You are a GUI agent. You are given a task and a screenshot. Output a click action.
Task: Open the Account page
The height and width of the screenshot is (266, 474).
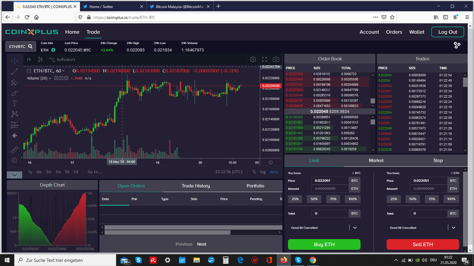(369, 32)
